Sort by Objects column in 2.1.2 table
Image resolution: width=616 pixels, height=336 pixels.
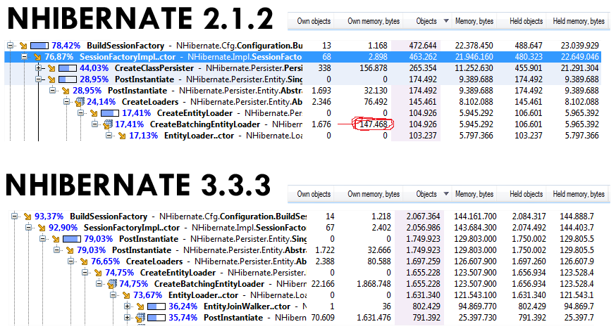pyautogui.click(x=426, y=21)
